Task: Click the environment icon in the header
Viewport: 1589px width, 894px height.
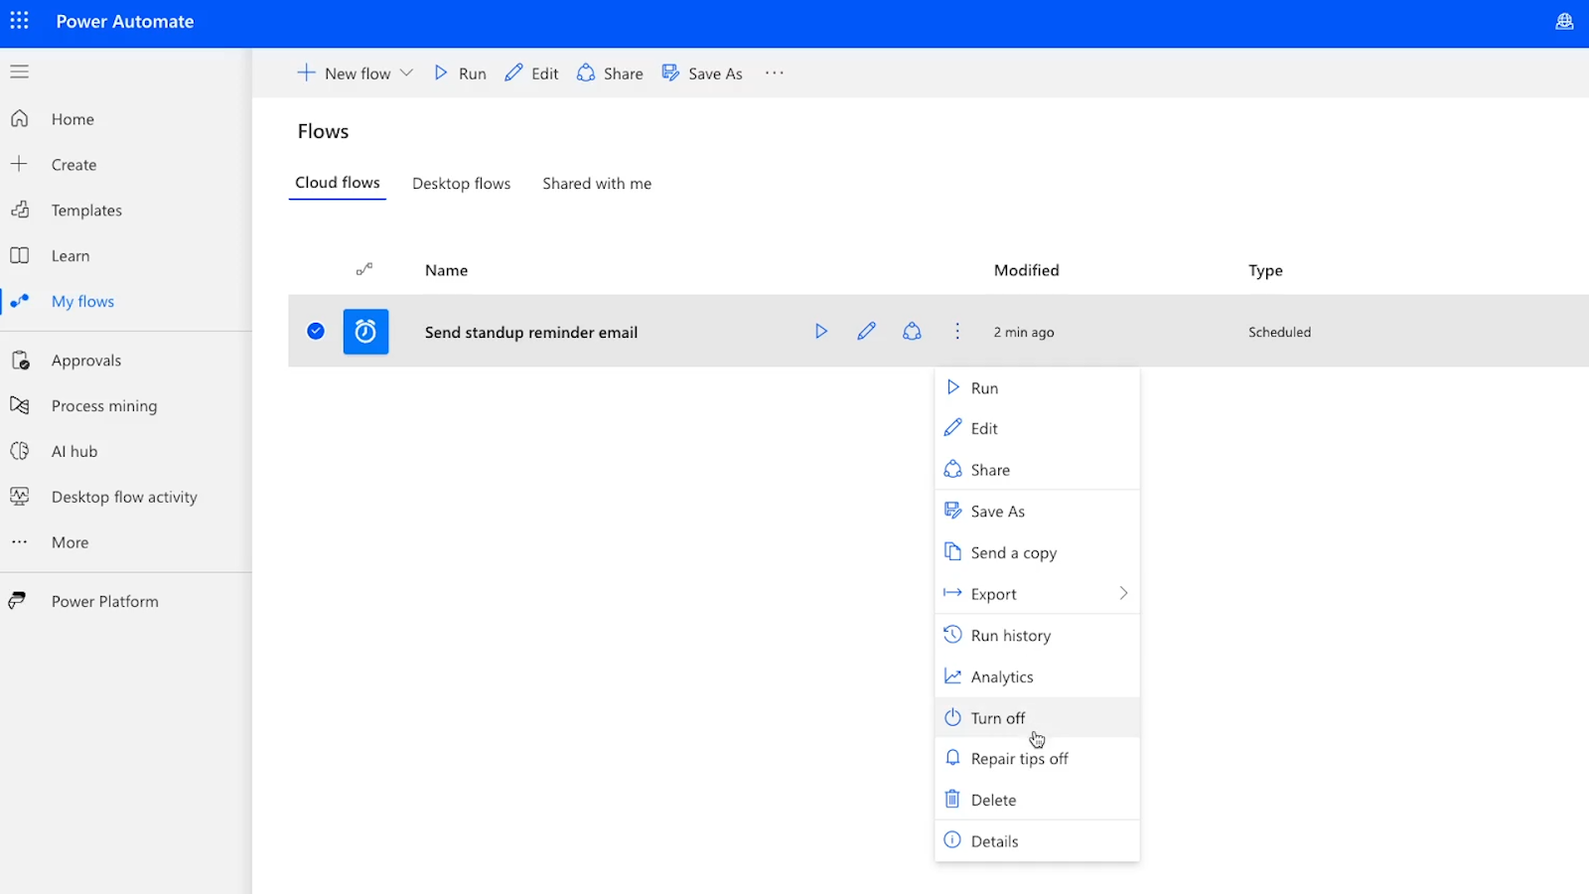Action: click(1564, 21)
